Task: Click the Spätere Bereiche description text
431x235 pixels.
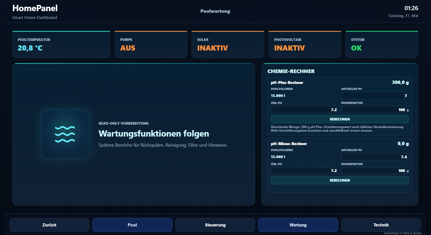Action: 163,145
